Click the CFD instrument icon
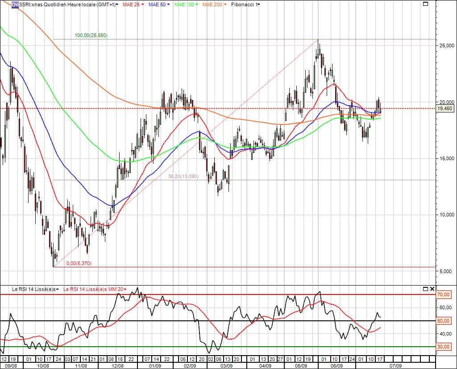Image resolution: width=457 pixels, height=369 pixels. (15, 4)
